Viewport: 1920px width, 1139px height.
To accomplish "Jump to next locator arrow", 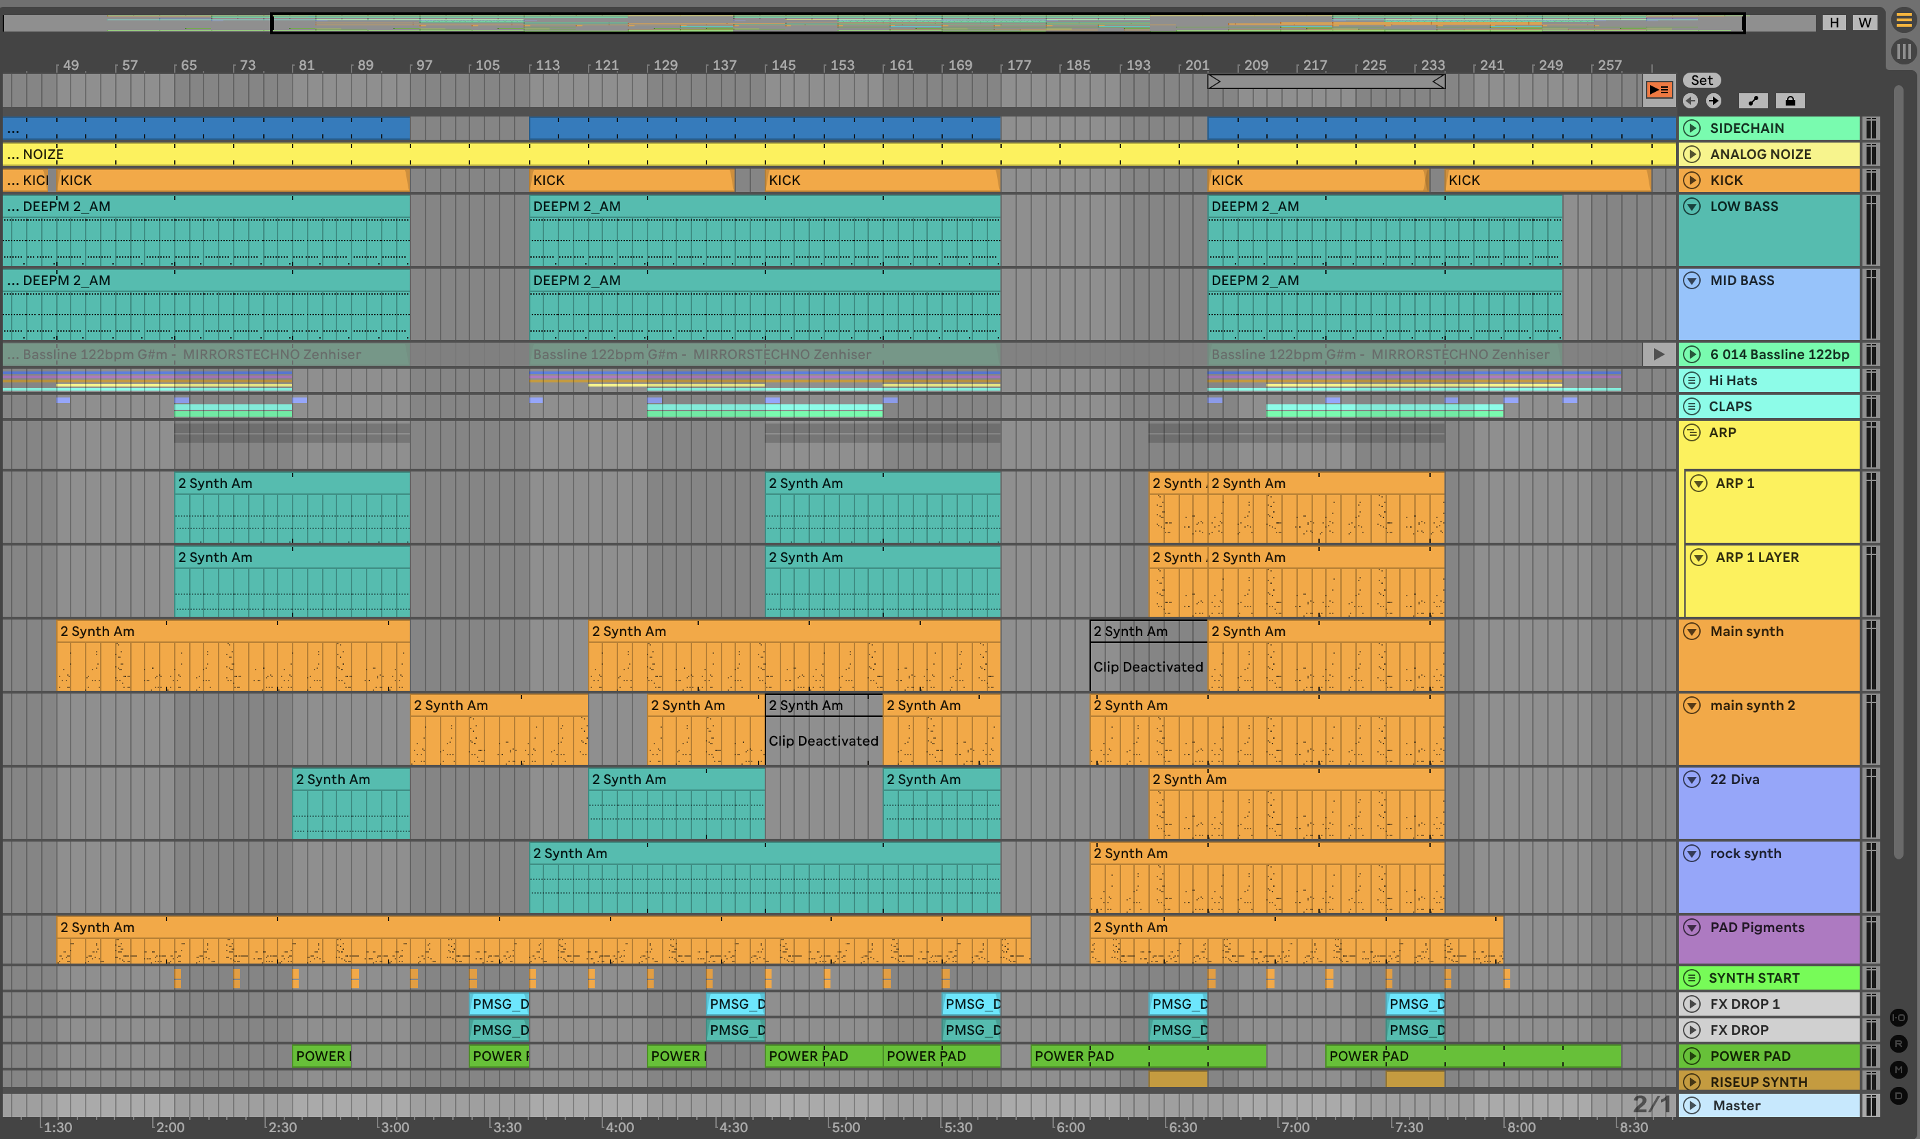I will [x=1714, y=101].
